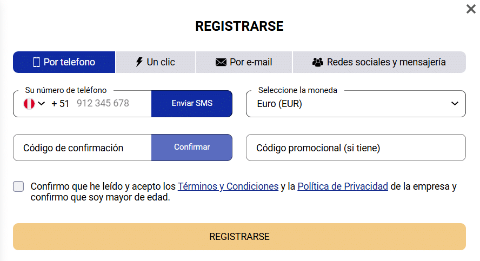
Task: Expand the country code chevron next to flag
Action: tap(41, 103)
